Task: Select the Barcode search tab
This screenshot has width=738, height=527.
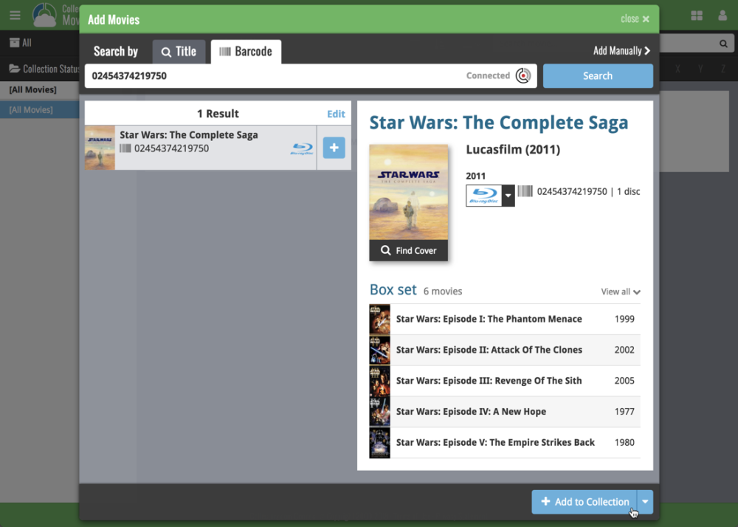Action: 246,51
